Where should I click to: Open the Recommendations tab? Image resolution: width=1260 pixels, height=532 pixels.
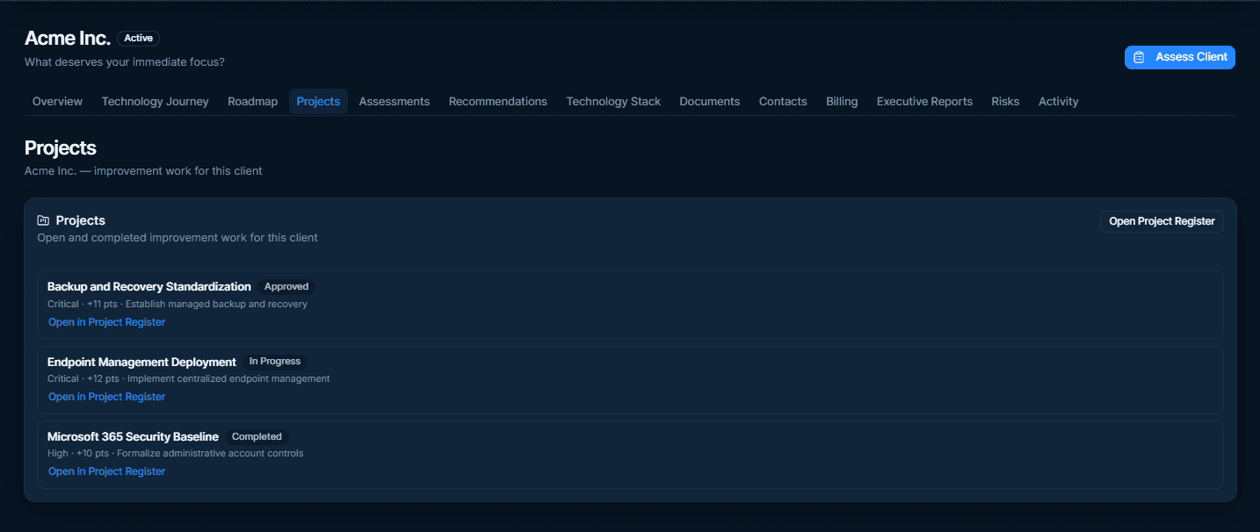[498, 101]
